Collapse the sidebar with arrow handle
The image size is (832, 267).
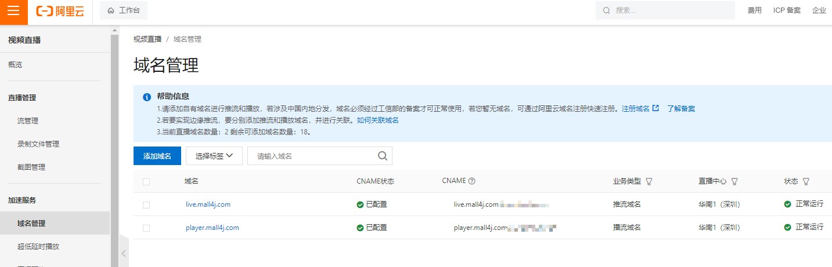(123, 253)
